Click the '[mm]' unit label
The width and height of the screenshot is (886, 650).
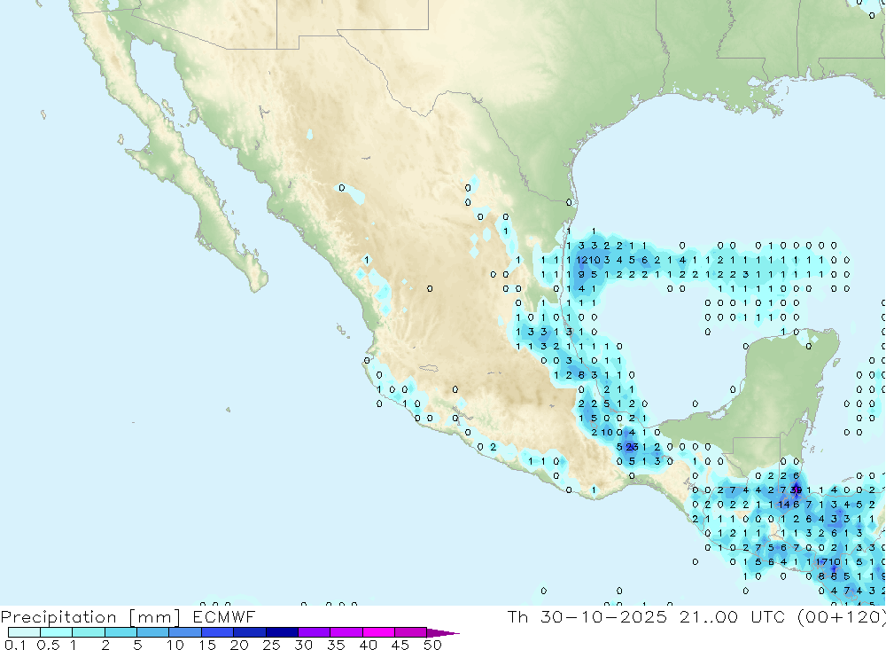coord(155,617)
